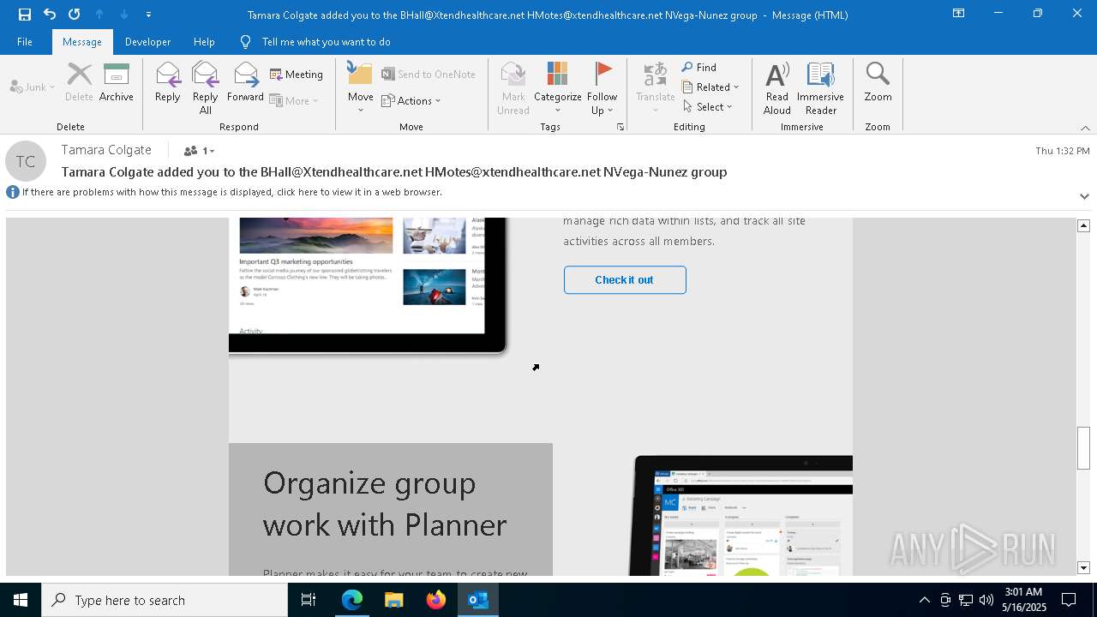Mark the message as Unread
This screenshot has height=617, width=1097.
513,88
